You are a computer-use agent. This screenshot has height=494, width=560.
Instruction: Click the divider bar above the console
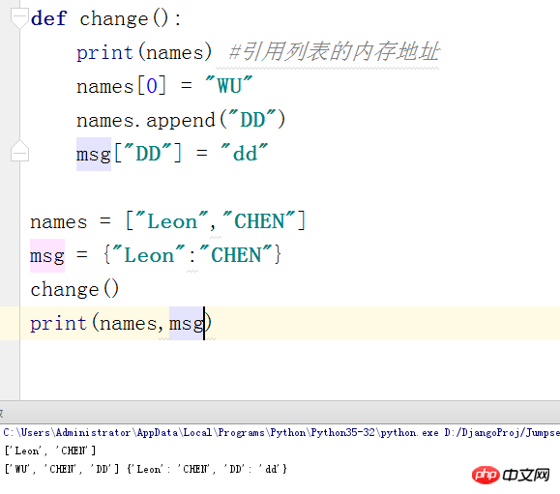click(280, 413)
